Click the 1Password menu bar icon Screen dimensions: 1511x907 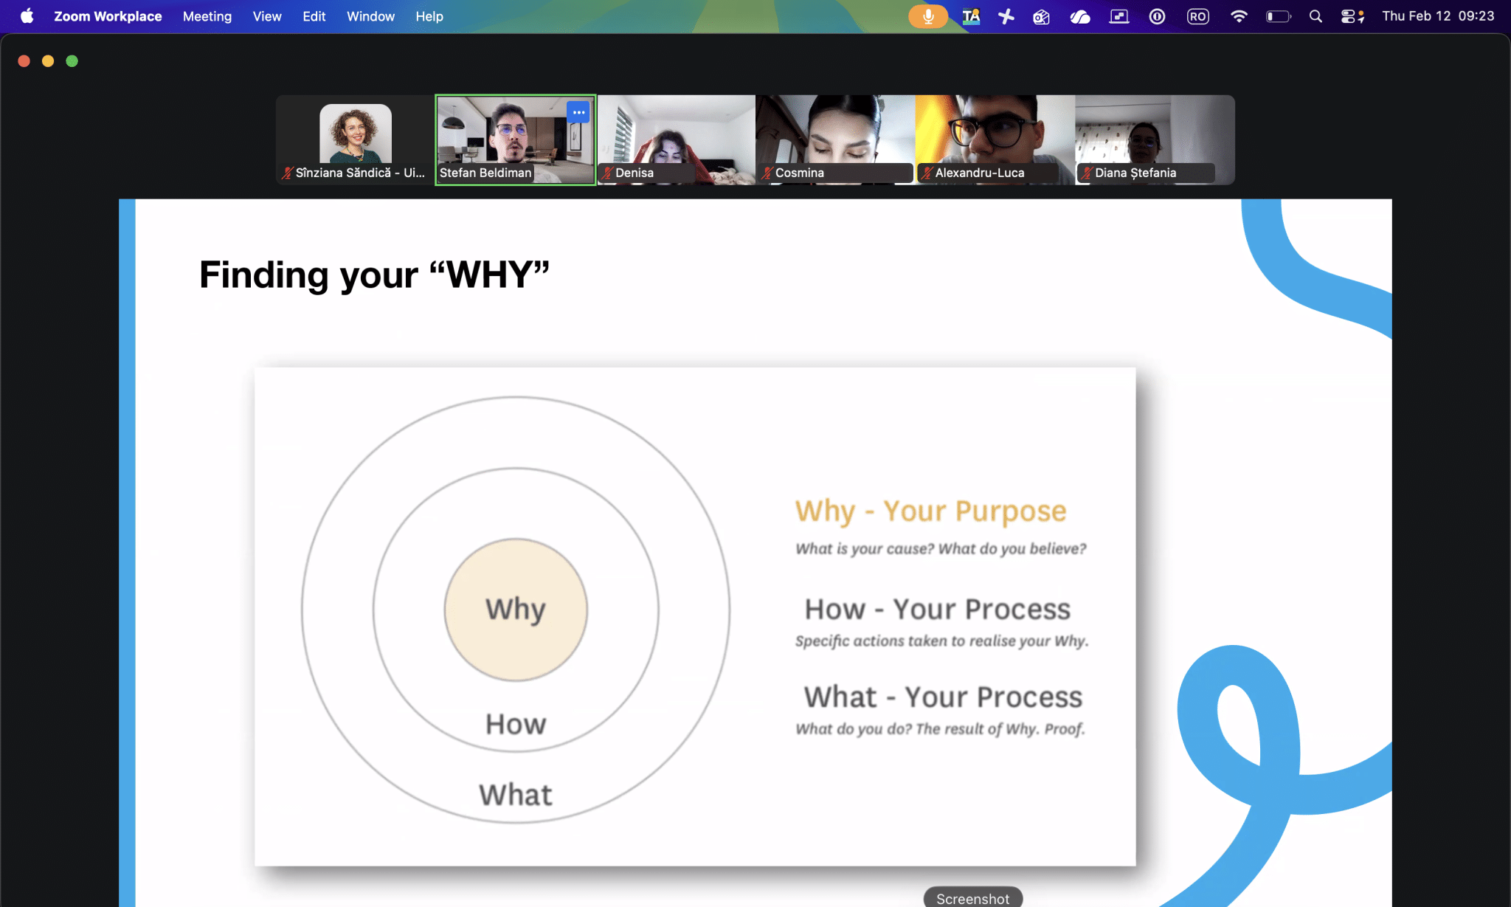pyautogui.click(x=1157, y=16)
